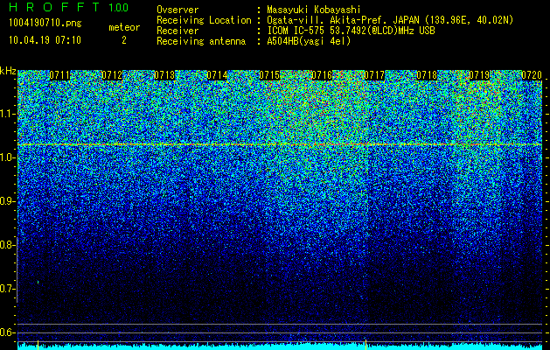Click the 1.0 kHz axis label

pyautogui.click(x=8, y=157)
